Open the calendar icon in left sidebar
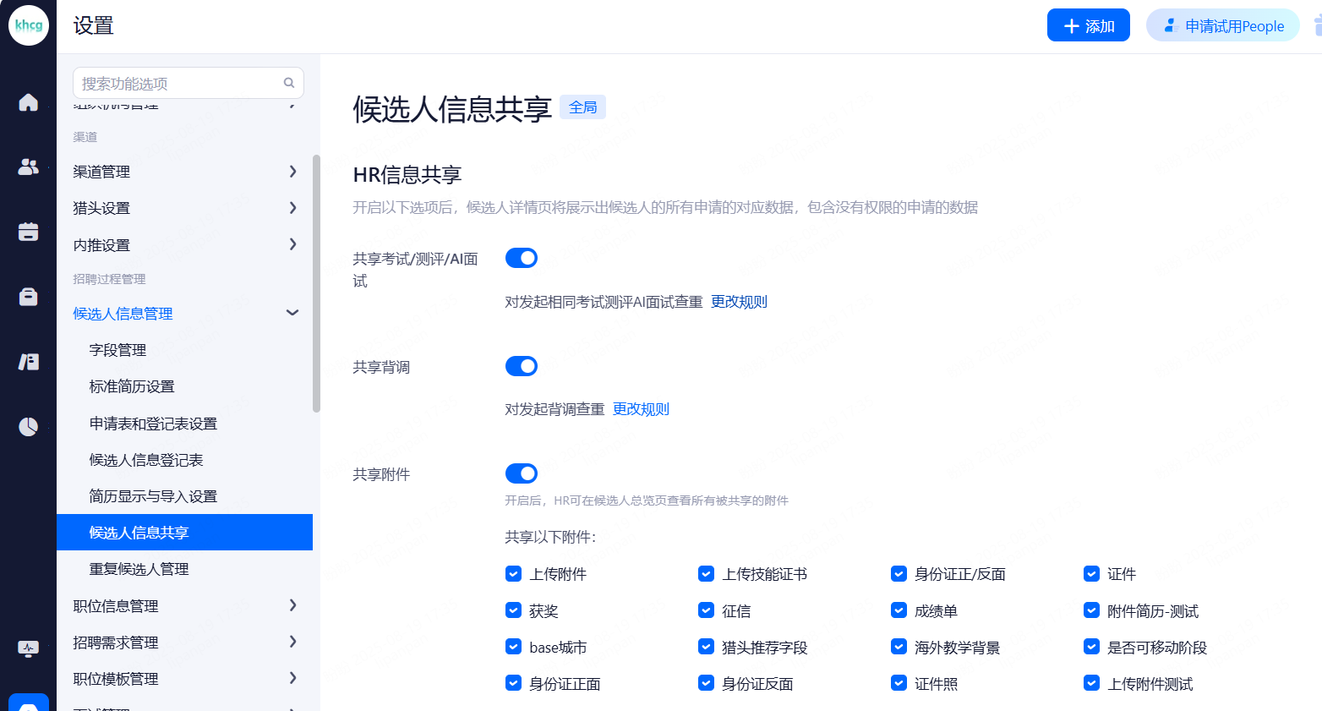 pos(28,232)
